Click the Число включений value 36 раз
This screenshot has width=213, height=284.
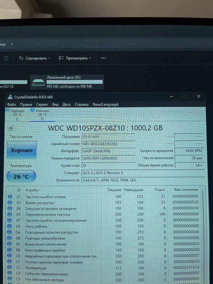189,158
